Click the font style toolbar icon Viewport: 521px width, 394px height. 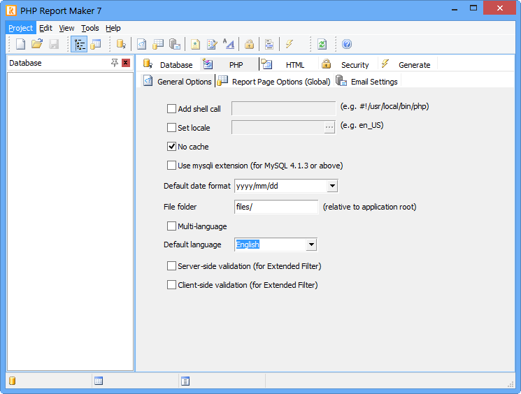tap(229, 44)
